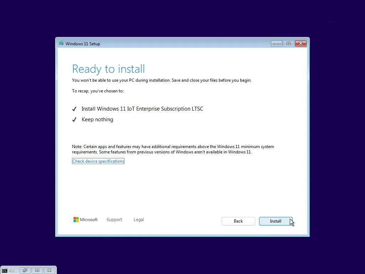365x274 pixels.
Task: Click the Microsoft logo
Action: (x=86, y=220)
